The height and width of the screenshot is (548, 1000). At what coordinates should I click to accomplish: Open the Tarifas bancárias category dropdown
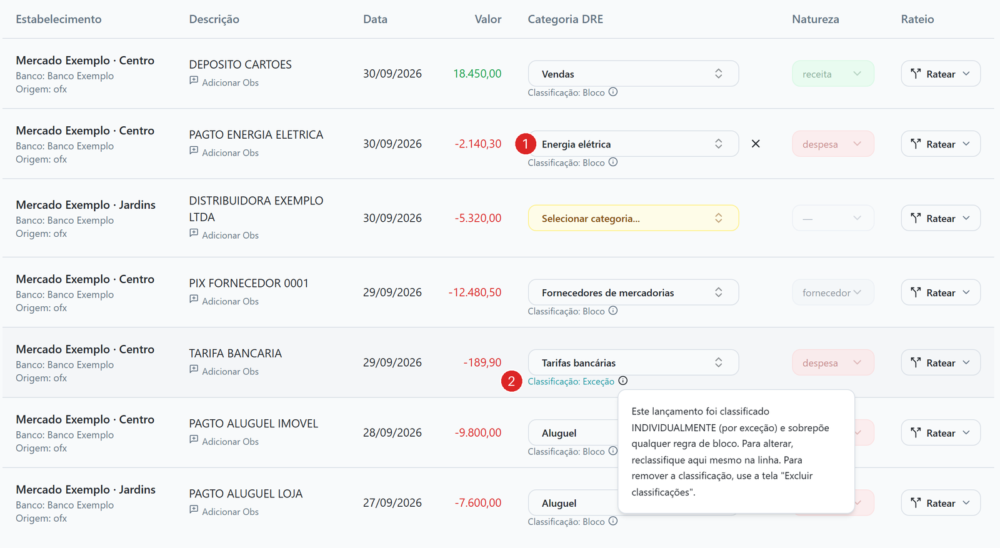click(633, 362)
